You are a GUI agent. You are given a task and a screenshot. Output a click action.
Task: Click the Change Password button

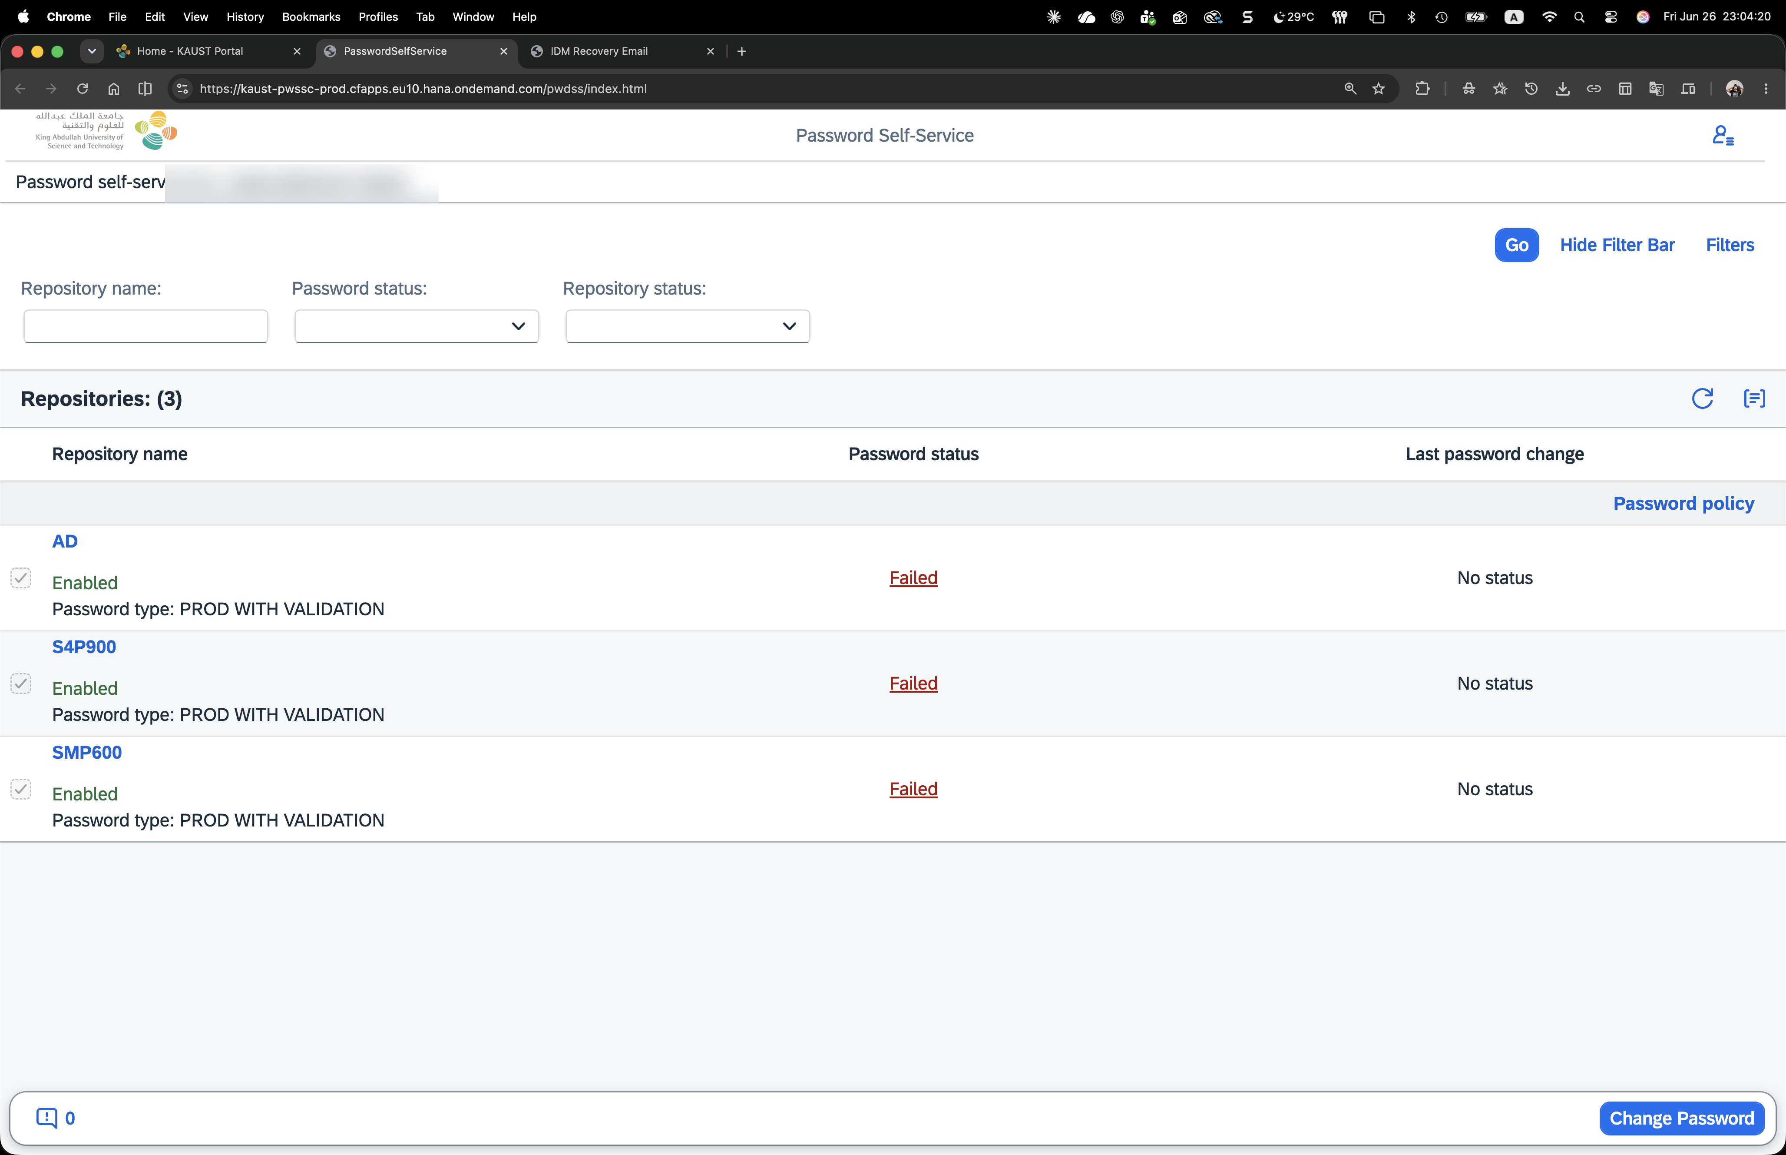click(x=1681, y=1118)
